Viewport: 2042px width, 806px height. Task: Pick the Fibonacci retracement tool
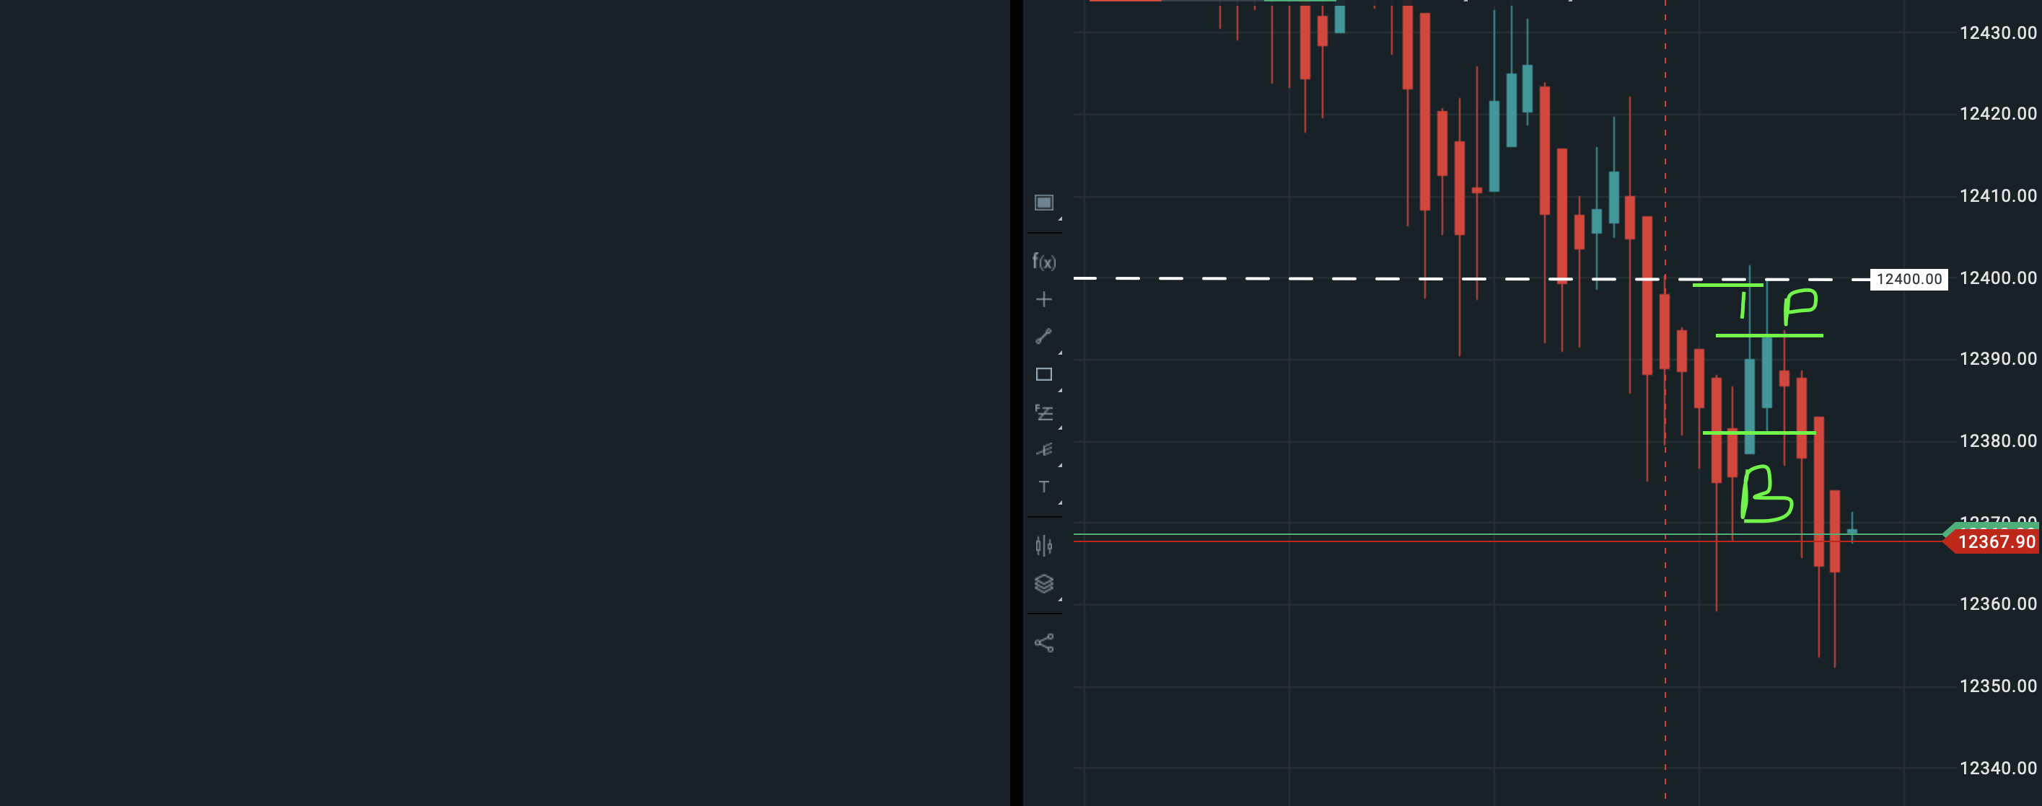1043,412
